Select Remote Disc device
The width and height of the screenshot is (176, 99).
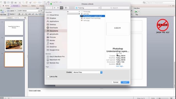pos(54,63)
